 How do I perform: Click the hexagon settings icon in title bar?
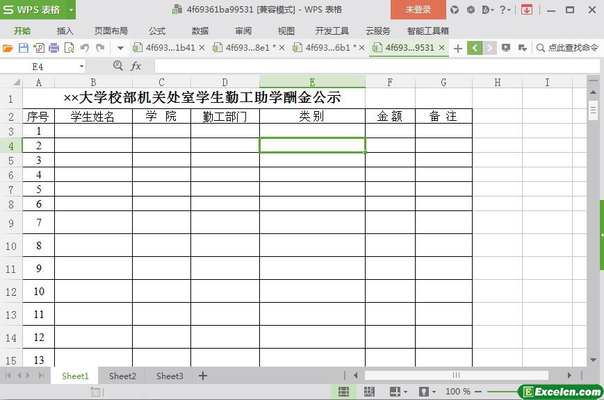pyautogui.click(x=471, y=10)
